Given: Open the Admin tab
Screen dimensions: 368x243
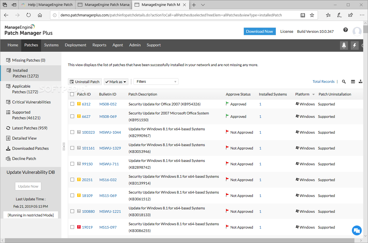Looking at the screenshot, I should pyautogui.click(x=135, y=45).
